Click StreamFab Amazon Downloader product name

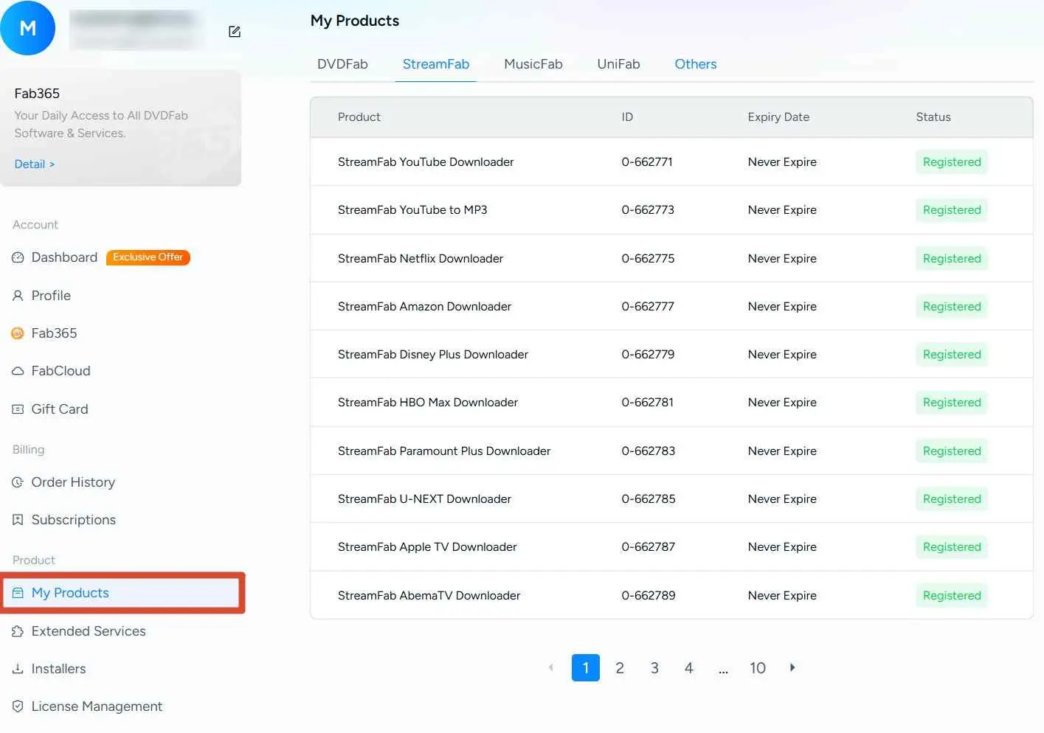pos(424,306)
